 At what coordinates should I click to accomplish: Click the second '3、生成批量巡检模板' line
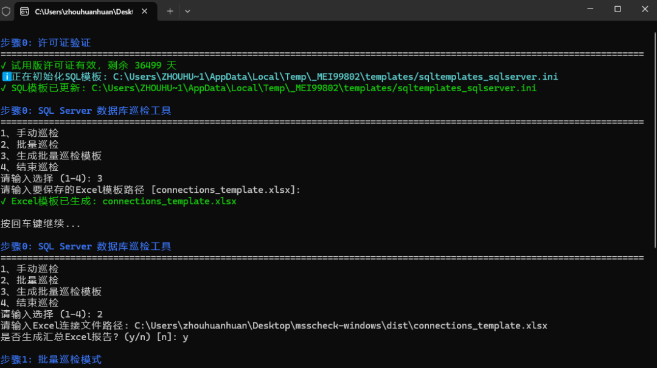point(51,292)
